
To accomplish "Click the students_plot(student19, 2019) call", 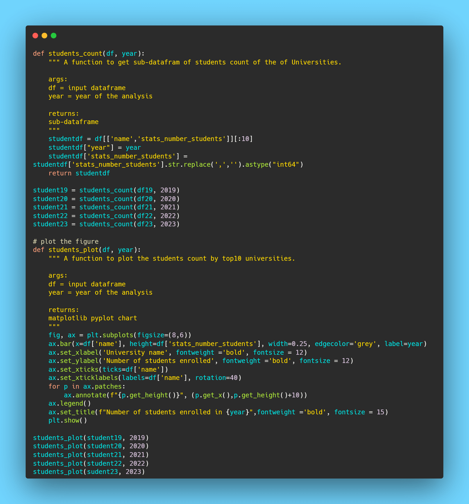I will click(x=91, y=438).
